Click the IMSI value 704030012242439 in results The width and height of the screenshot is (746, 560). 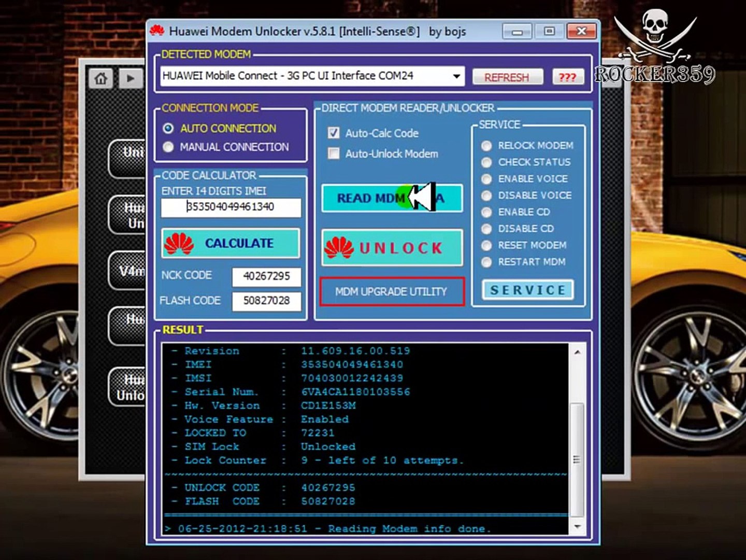point(352,378)
